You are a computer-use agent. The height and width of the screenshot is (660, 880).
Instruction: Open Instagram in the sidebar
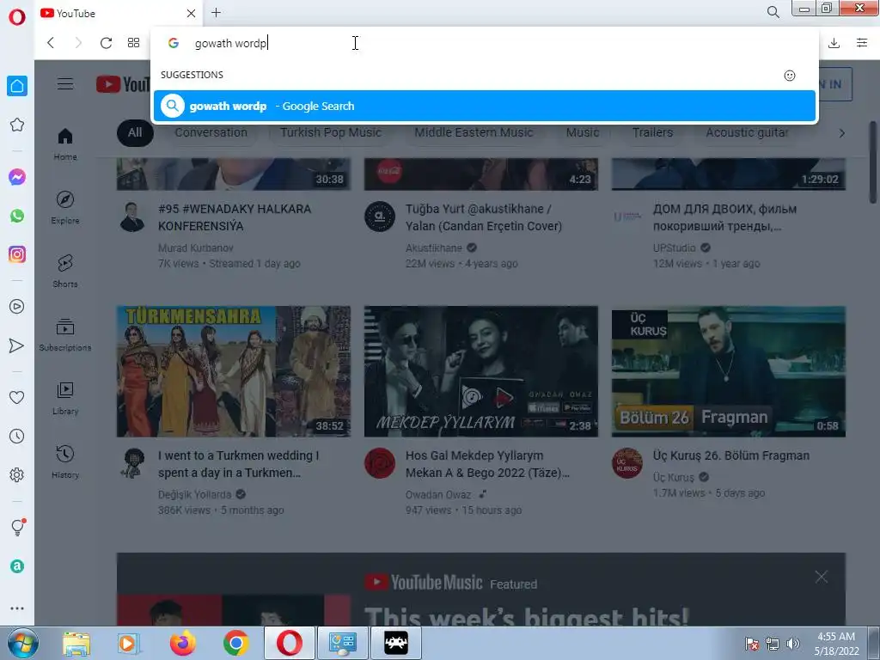click(17, 254)
